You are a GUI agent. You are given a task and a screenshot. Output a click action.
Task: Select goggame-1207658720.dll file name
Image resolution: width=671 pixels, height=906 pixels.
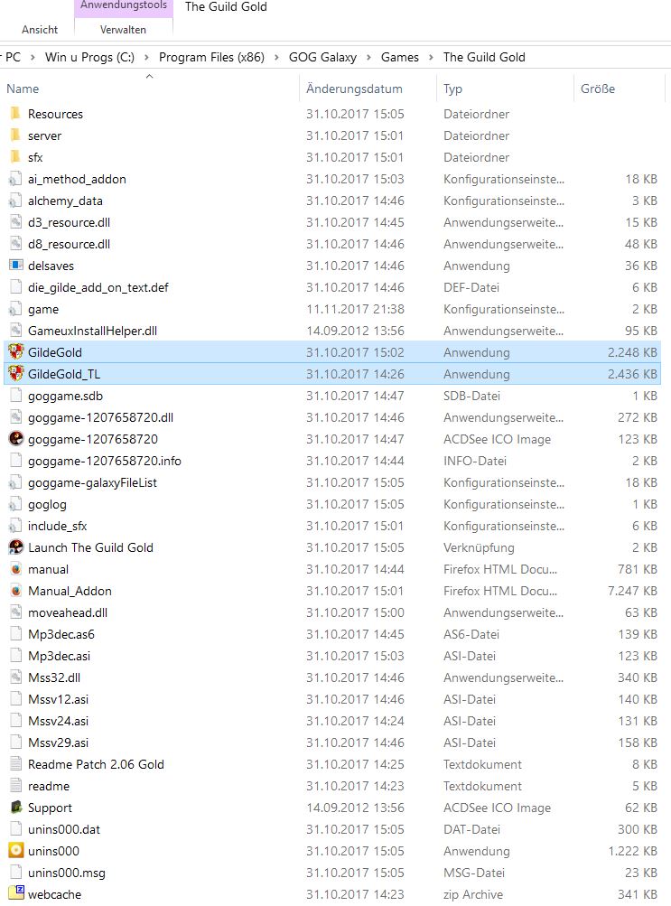[x=100, y=417]
